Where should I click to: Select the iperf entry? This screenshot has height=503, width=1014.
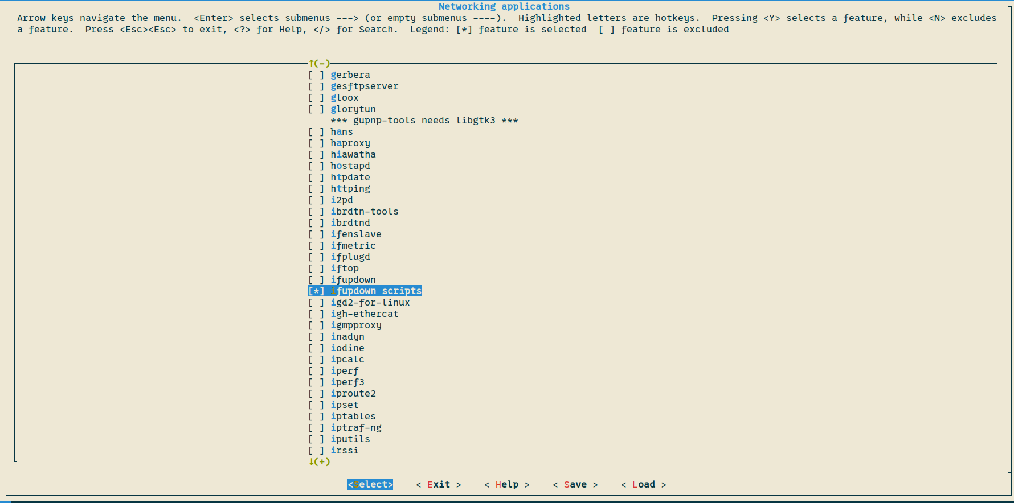[x=345, y=371]
